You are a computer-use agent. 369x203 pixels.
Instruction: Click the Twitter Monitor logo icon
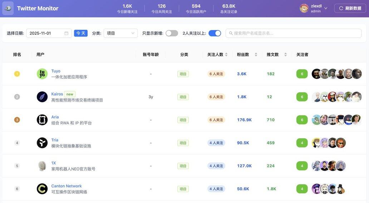coord(8,8)
